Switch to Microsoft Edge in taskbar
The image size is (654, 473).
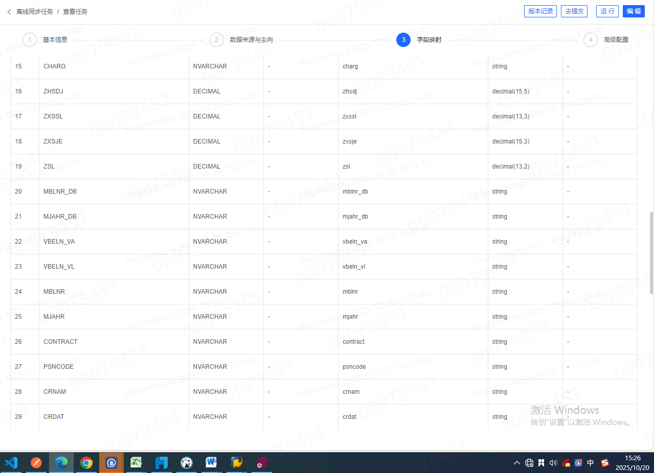point(61,463)
